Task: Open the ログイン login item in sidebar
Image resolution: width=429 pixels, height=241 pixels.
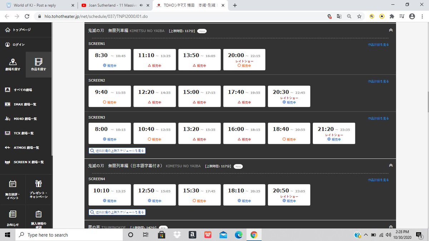Action: pyautogui.click(x=15, y=45)
